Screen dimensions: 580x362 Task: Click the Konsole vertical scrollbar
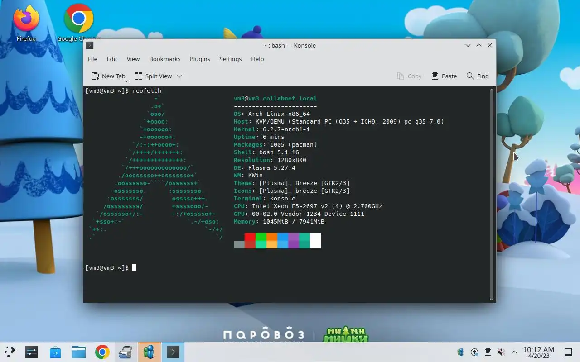492,194
